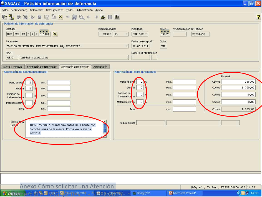
Task: Click the taskbar clock showing 14:03
Action: point(254,193)
